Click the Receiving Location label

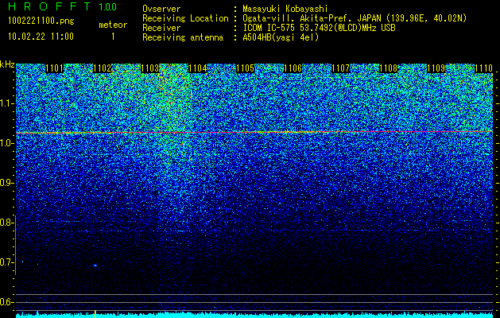(185, 18)
